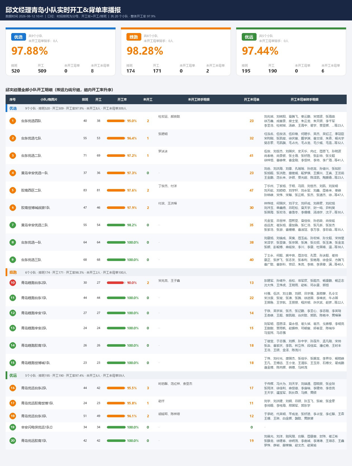Click rank badge 9 beside 台东优选三队
The image size is (352, 466).
(x=13, y=260)
